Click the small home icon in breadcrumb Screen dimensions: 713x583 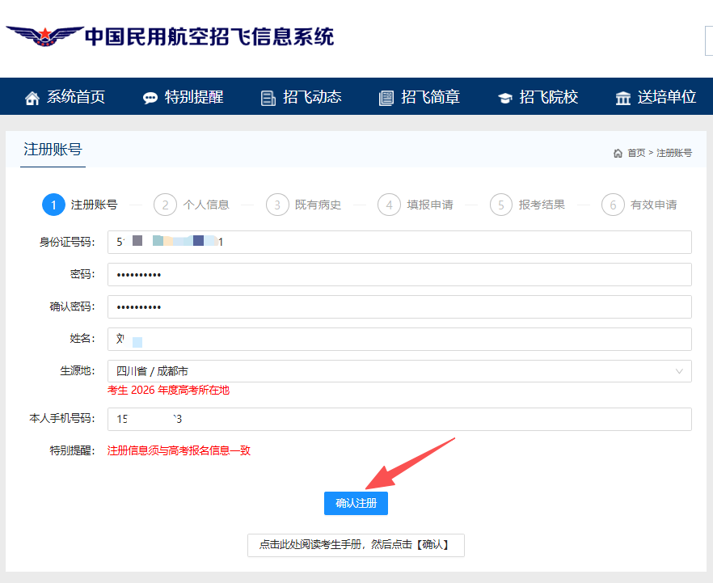pos(618,153)
